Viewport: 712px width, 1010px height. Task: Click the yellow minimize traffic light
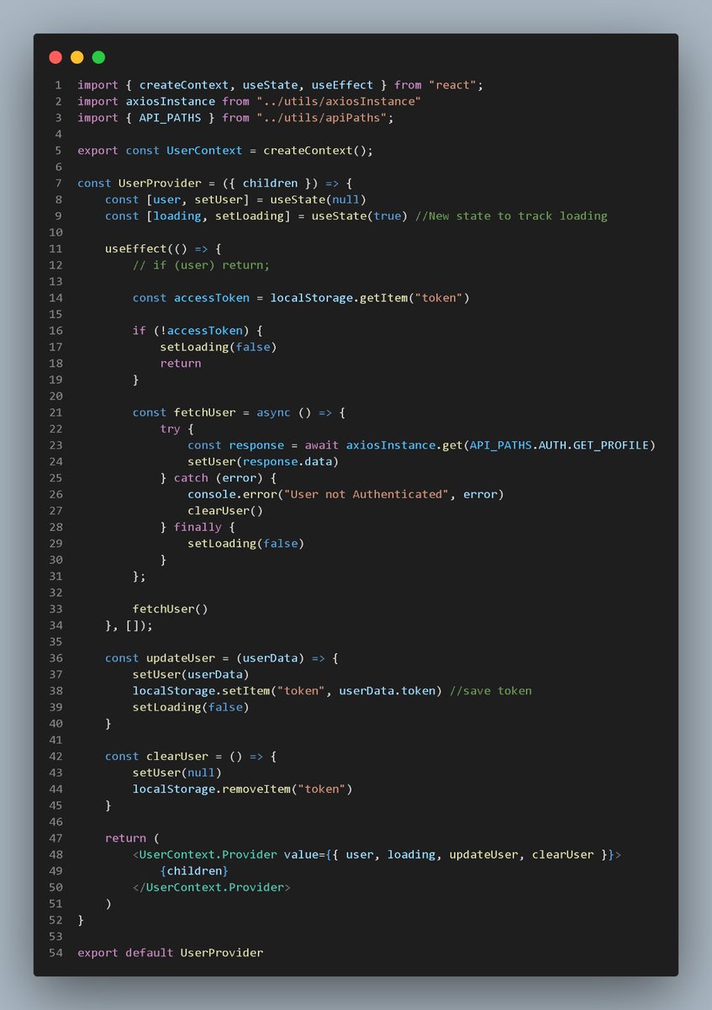point(76,56)
